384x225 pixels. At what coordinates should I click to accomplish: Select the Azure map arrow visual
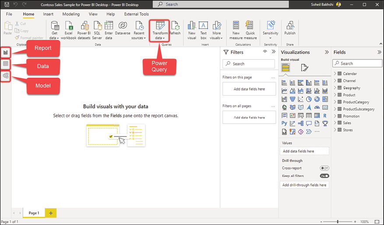[x=309, y=107]
